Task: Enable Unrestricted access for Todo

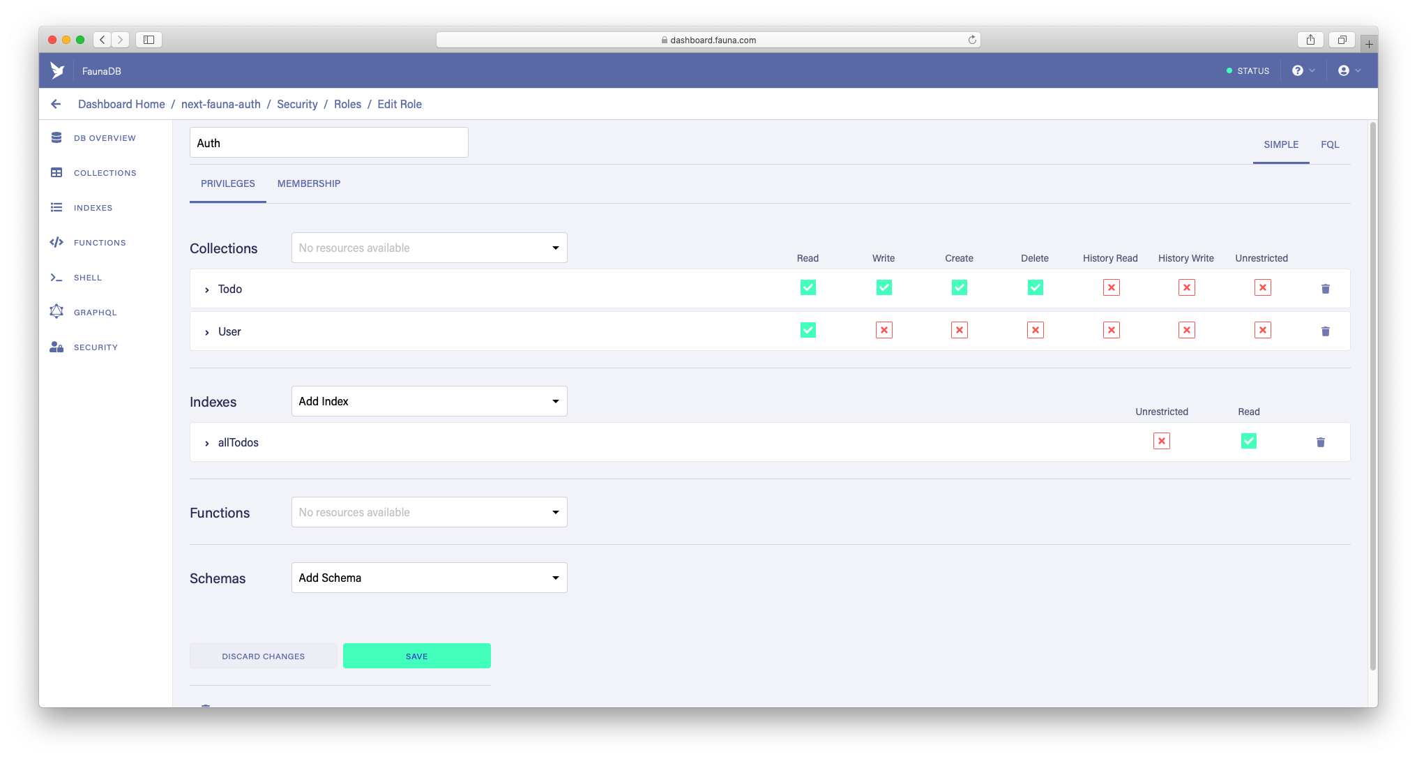Action: (x=1263, y=287)
